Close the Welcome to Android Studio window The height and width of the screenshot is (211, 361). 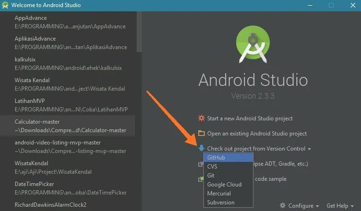(353, 5)
